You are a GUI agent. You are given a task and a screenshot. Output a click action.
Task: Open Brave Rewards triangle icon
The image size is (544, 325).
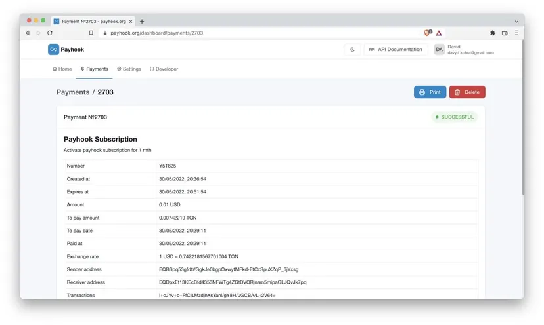(x=439, y=33)
